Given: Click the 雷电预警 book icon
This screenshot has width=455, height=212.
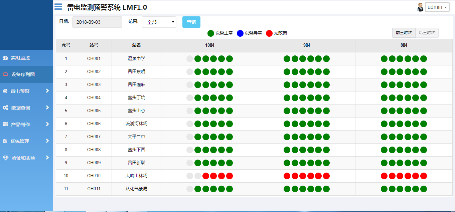Looking at the screenshot, I should pyautogui.click(x=5, y=91).
